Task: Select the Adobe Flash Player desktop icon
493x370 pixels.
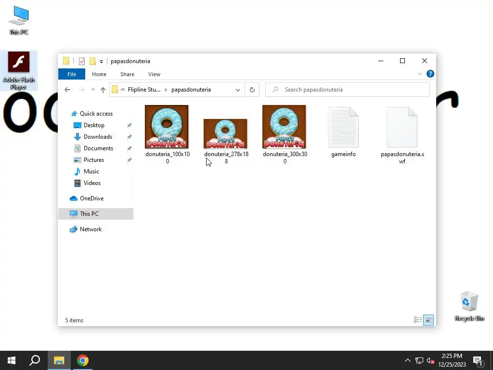Action: coord(19,70)
